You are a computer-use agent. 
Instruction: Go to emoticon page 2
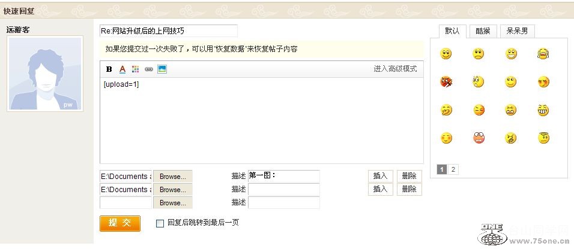(x=453, y=169)
